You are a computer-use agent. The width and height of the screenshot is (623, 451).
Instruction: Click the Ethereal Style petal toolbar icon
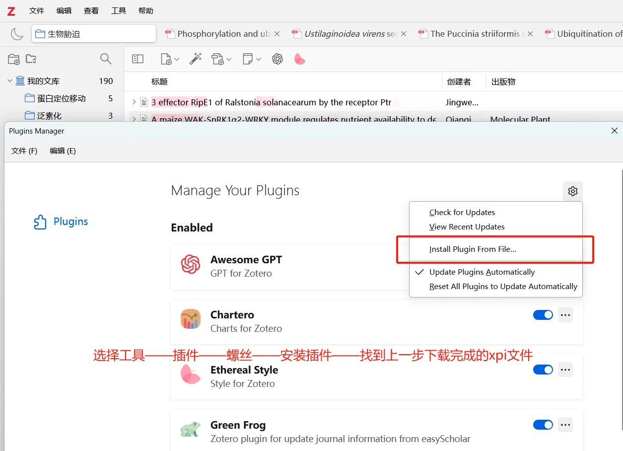coord(299,59)
